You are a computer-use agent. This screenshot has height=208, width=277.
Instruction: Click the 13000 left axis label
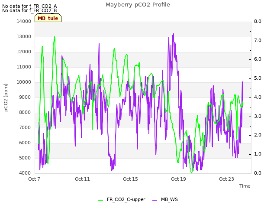click(x=24, y=36)
